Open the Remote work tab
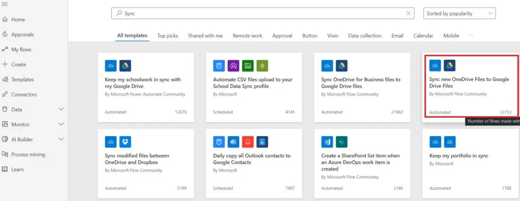520x201 pixels. click(x=247, y=36)
